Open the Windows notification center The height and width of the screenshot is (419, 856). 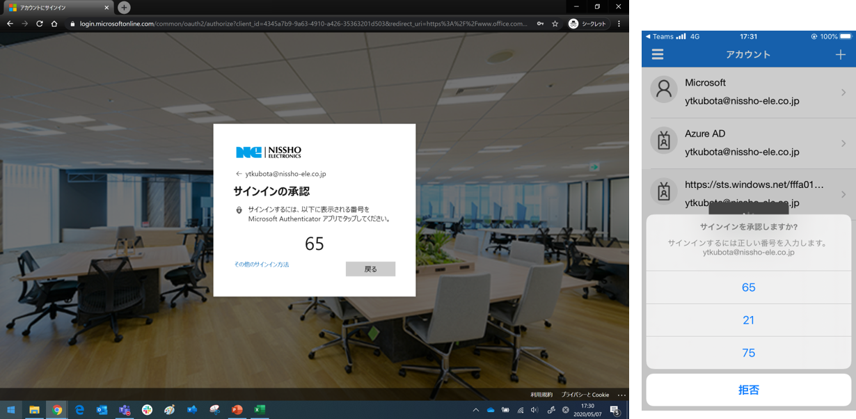click(x=615, y=410)
